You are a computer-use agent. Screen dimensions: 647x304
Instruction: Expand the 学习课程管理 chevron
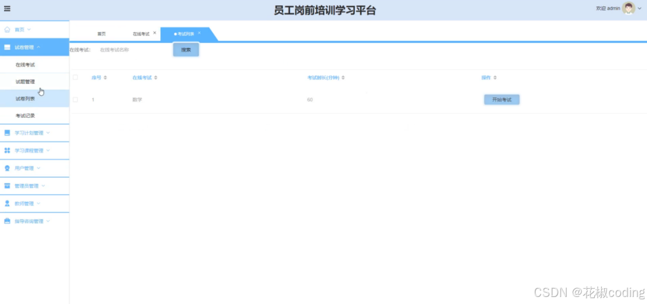[48, 151]
